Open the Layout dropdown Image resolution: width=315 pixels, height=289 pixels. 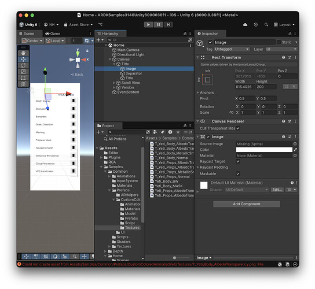click(284, 25)
